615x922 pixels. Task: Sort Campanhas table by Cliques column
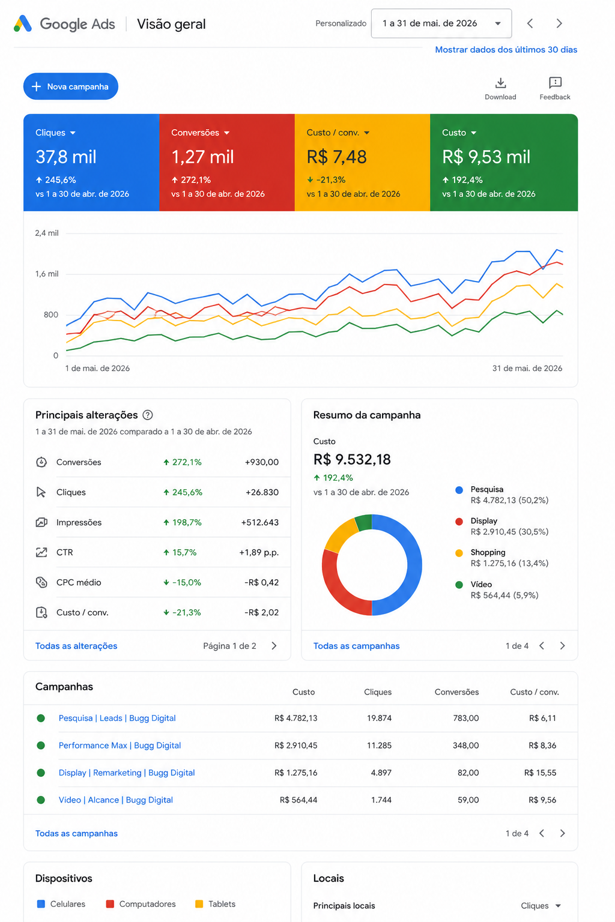(378, 692)
